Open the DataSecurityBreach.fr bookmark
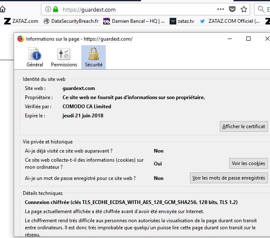 [x=71, y=21]
